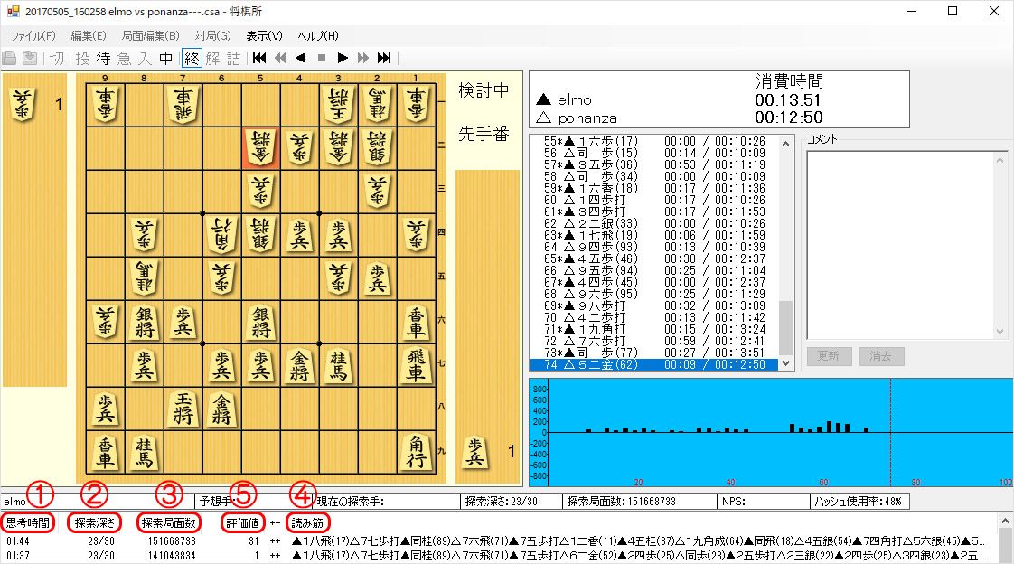This screenshot has height=564, width=1014.
Task: Click the 評価値 column header
Action: 242,522
